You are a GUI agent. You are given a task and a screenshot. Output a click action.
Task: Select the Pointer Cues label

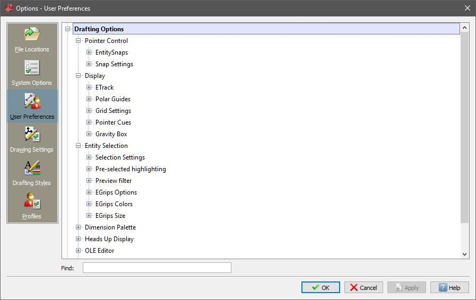(113, 122)
